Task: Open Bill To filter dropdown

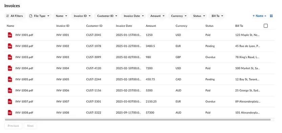Action: 217,16
